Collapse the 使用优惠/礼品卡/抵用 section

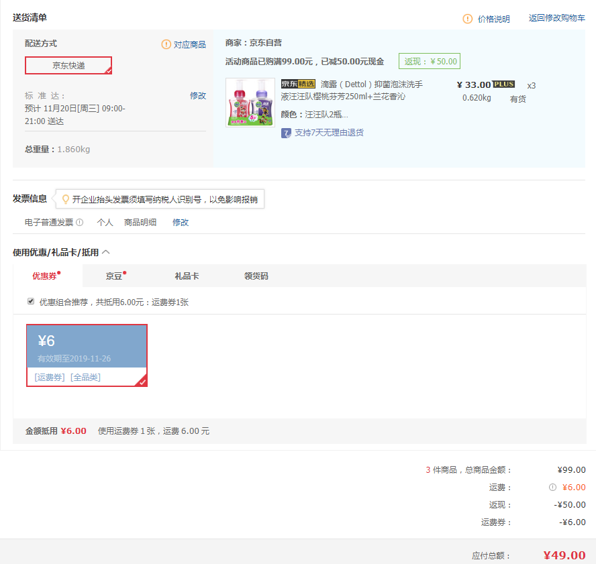pyautogui.click(x=106, y=252)
